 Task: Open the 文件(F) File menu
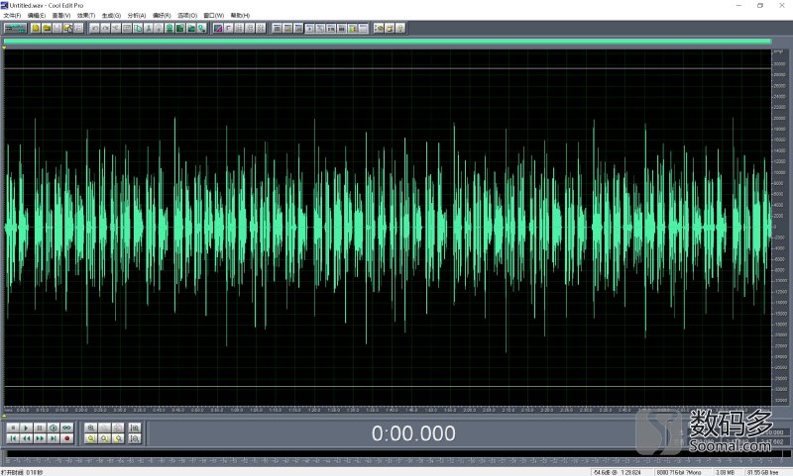click(12, 15)
